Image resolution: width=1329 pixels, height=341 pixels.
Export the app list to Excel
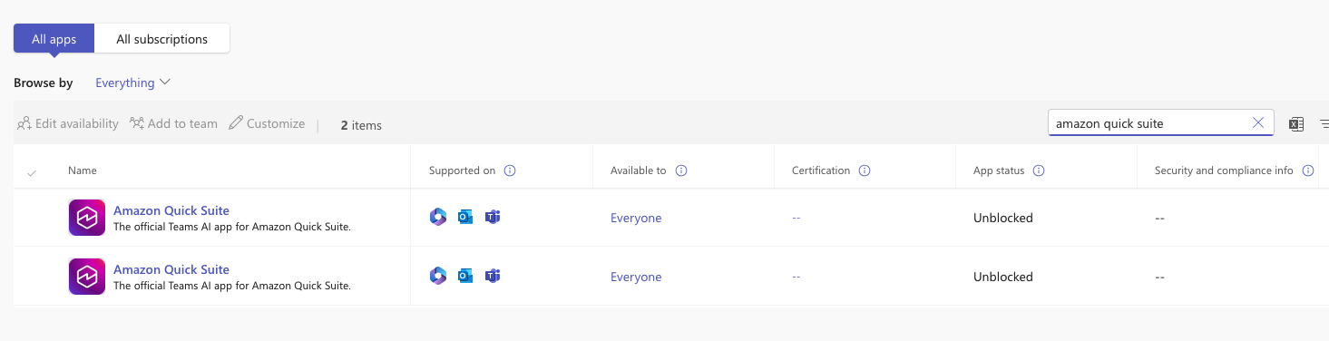pos(1296,124)
